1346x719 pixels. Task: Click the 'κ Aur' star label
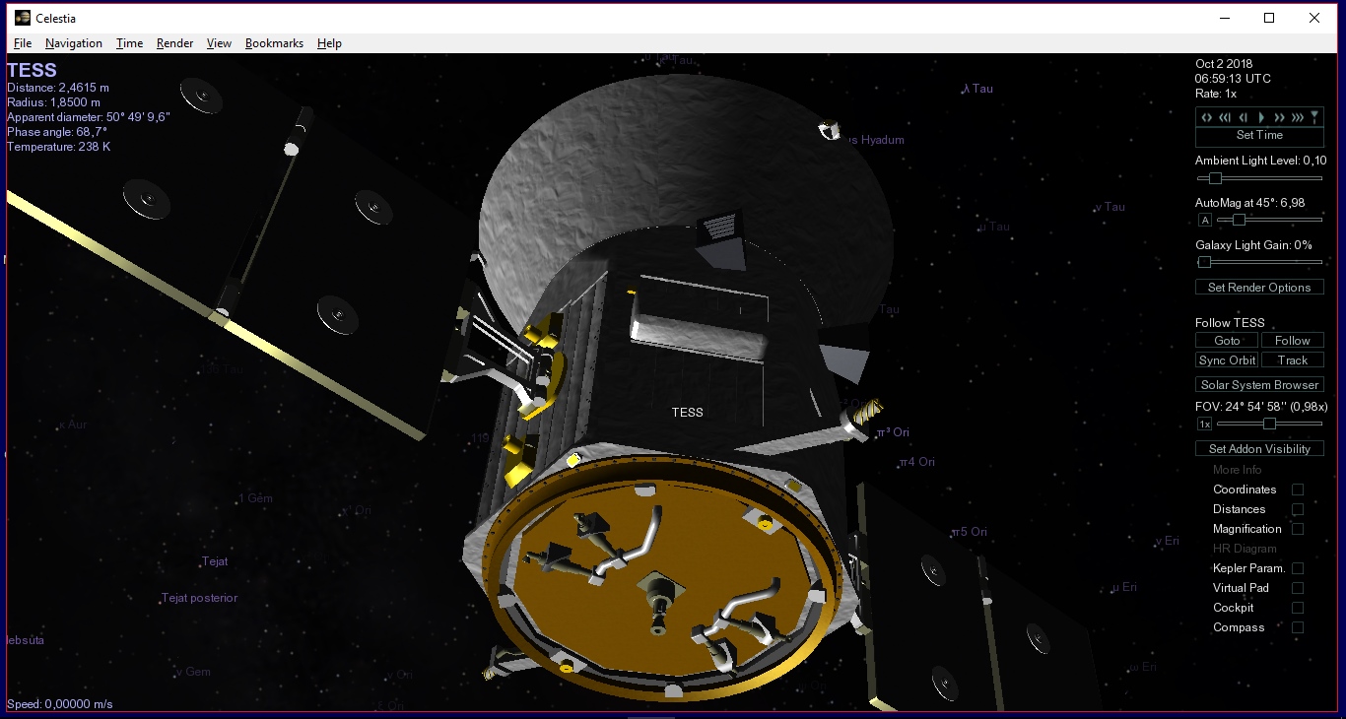click(x=73, y=425)
